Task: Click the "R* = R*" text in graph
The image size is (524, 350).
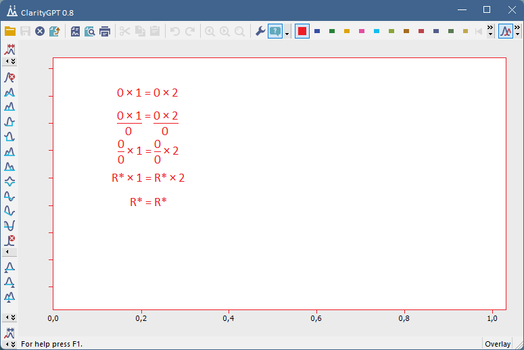Action: click(148, 202)
